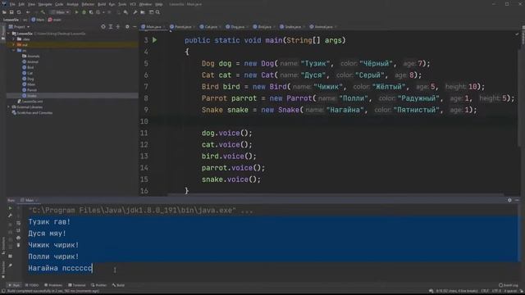Image resolution: width=525 pixels, height=295 pixels.
Task: Select Bird class in Project tree
Action: (x=28, y=67)
